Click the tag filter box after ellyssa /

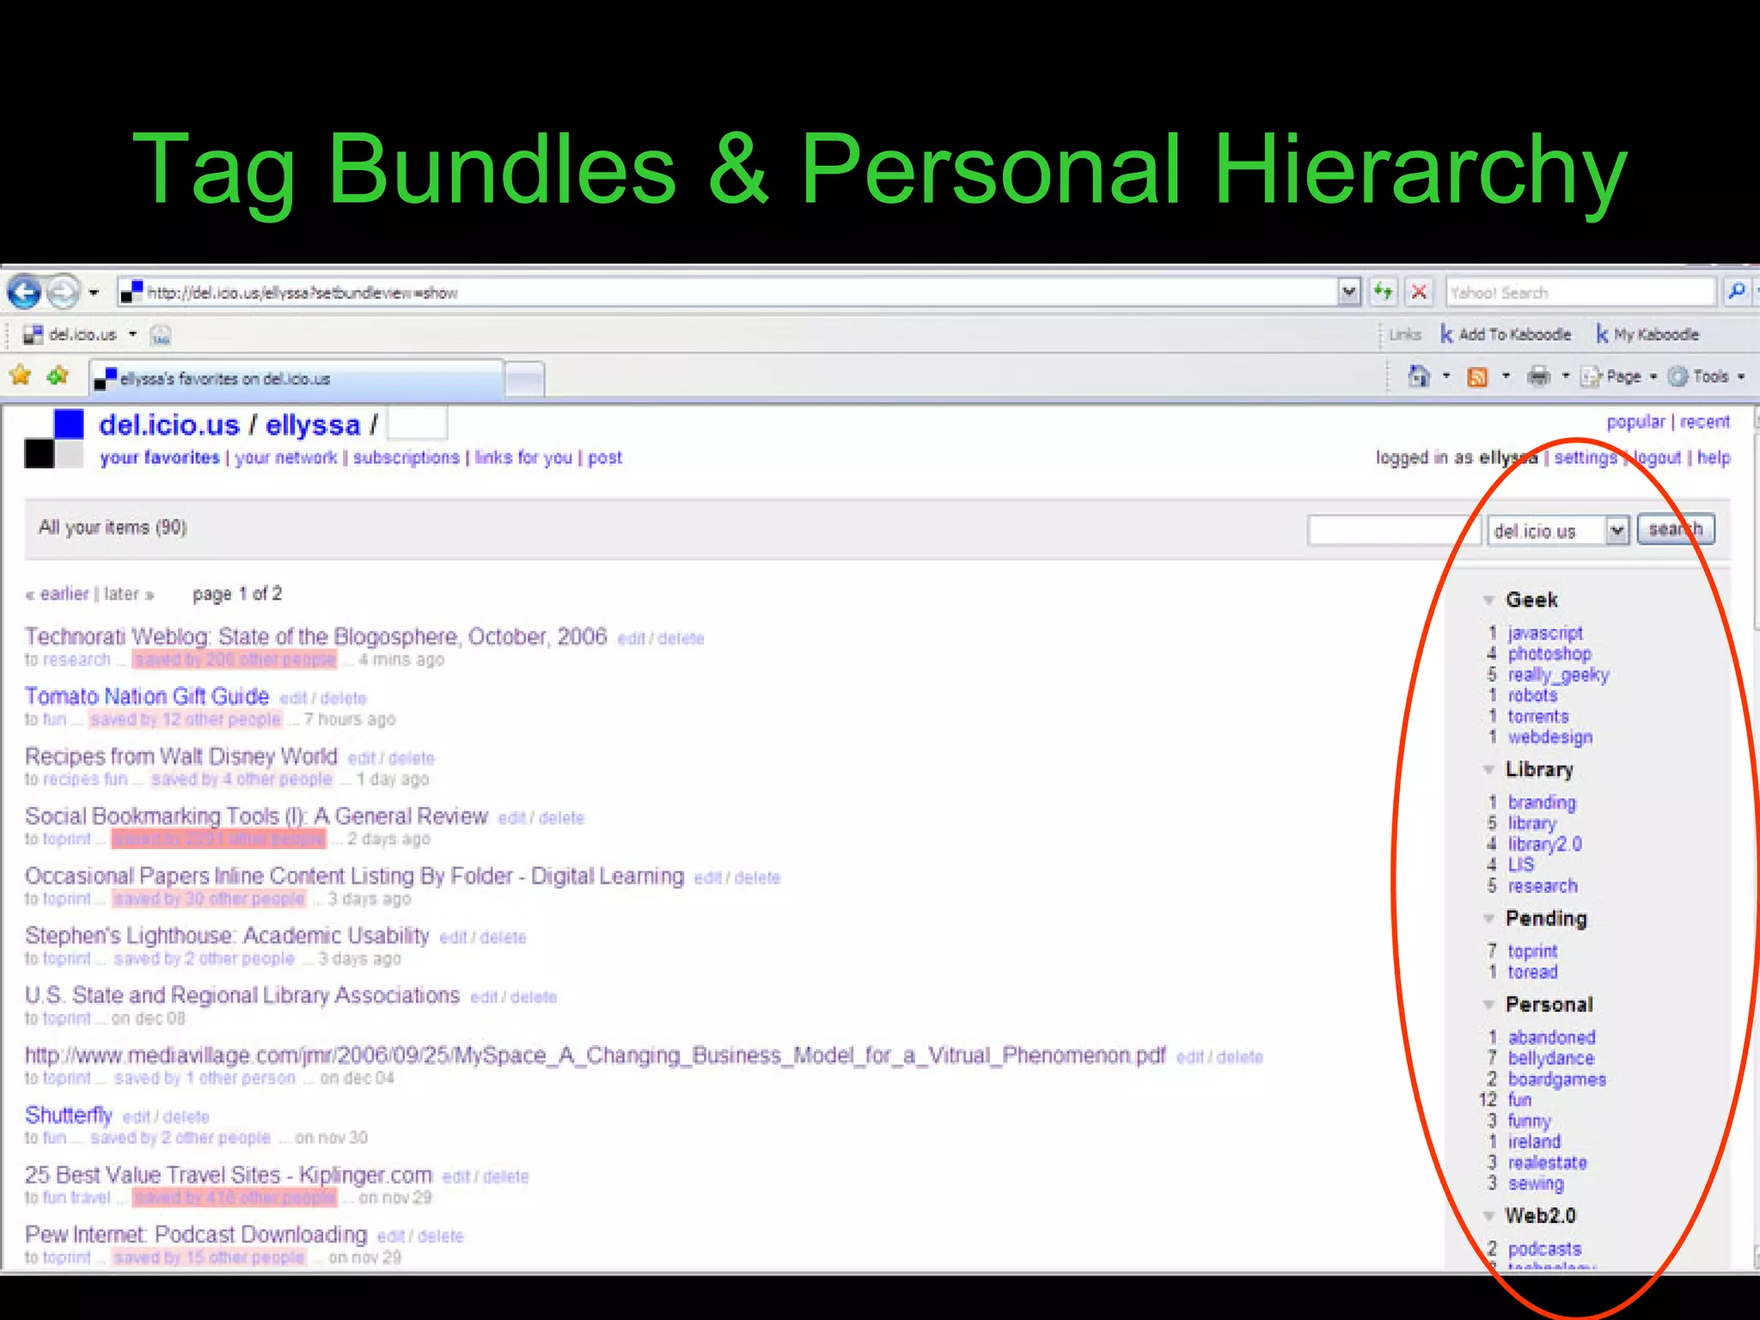pos(418,424)
